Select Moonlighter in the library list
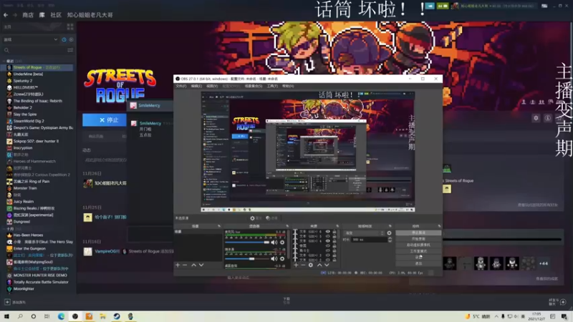Image resolution: width=573 pixels, height=322 pixels. tap(24, 289)
